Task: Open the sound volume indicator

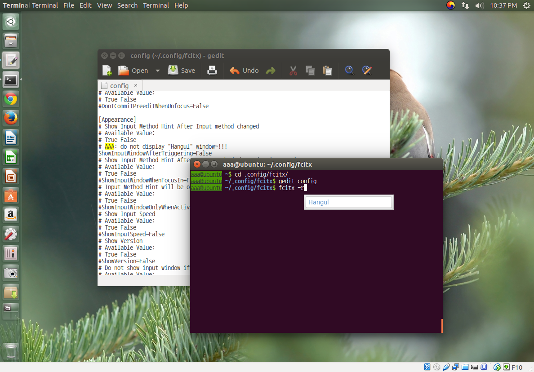Action: [x=479, y=5]
